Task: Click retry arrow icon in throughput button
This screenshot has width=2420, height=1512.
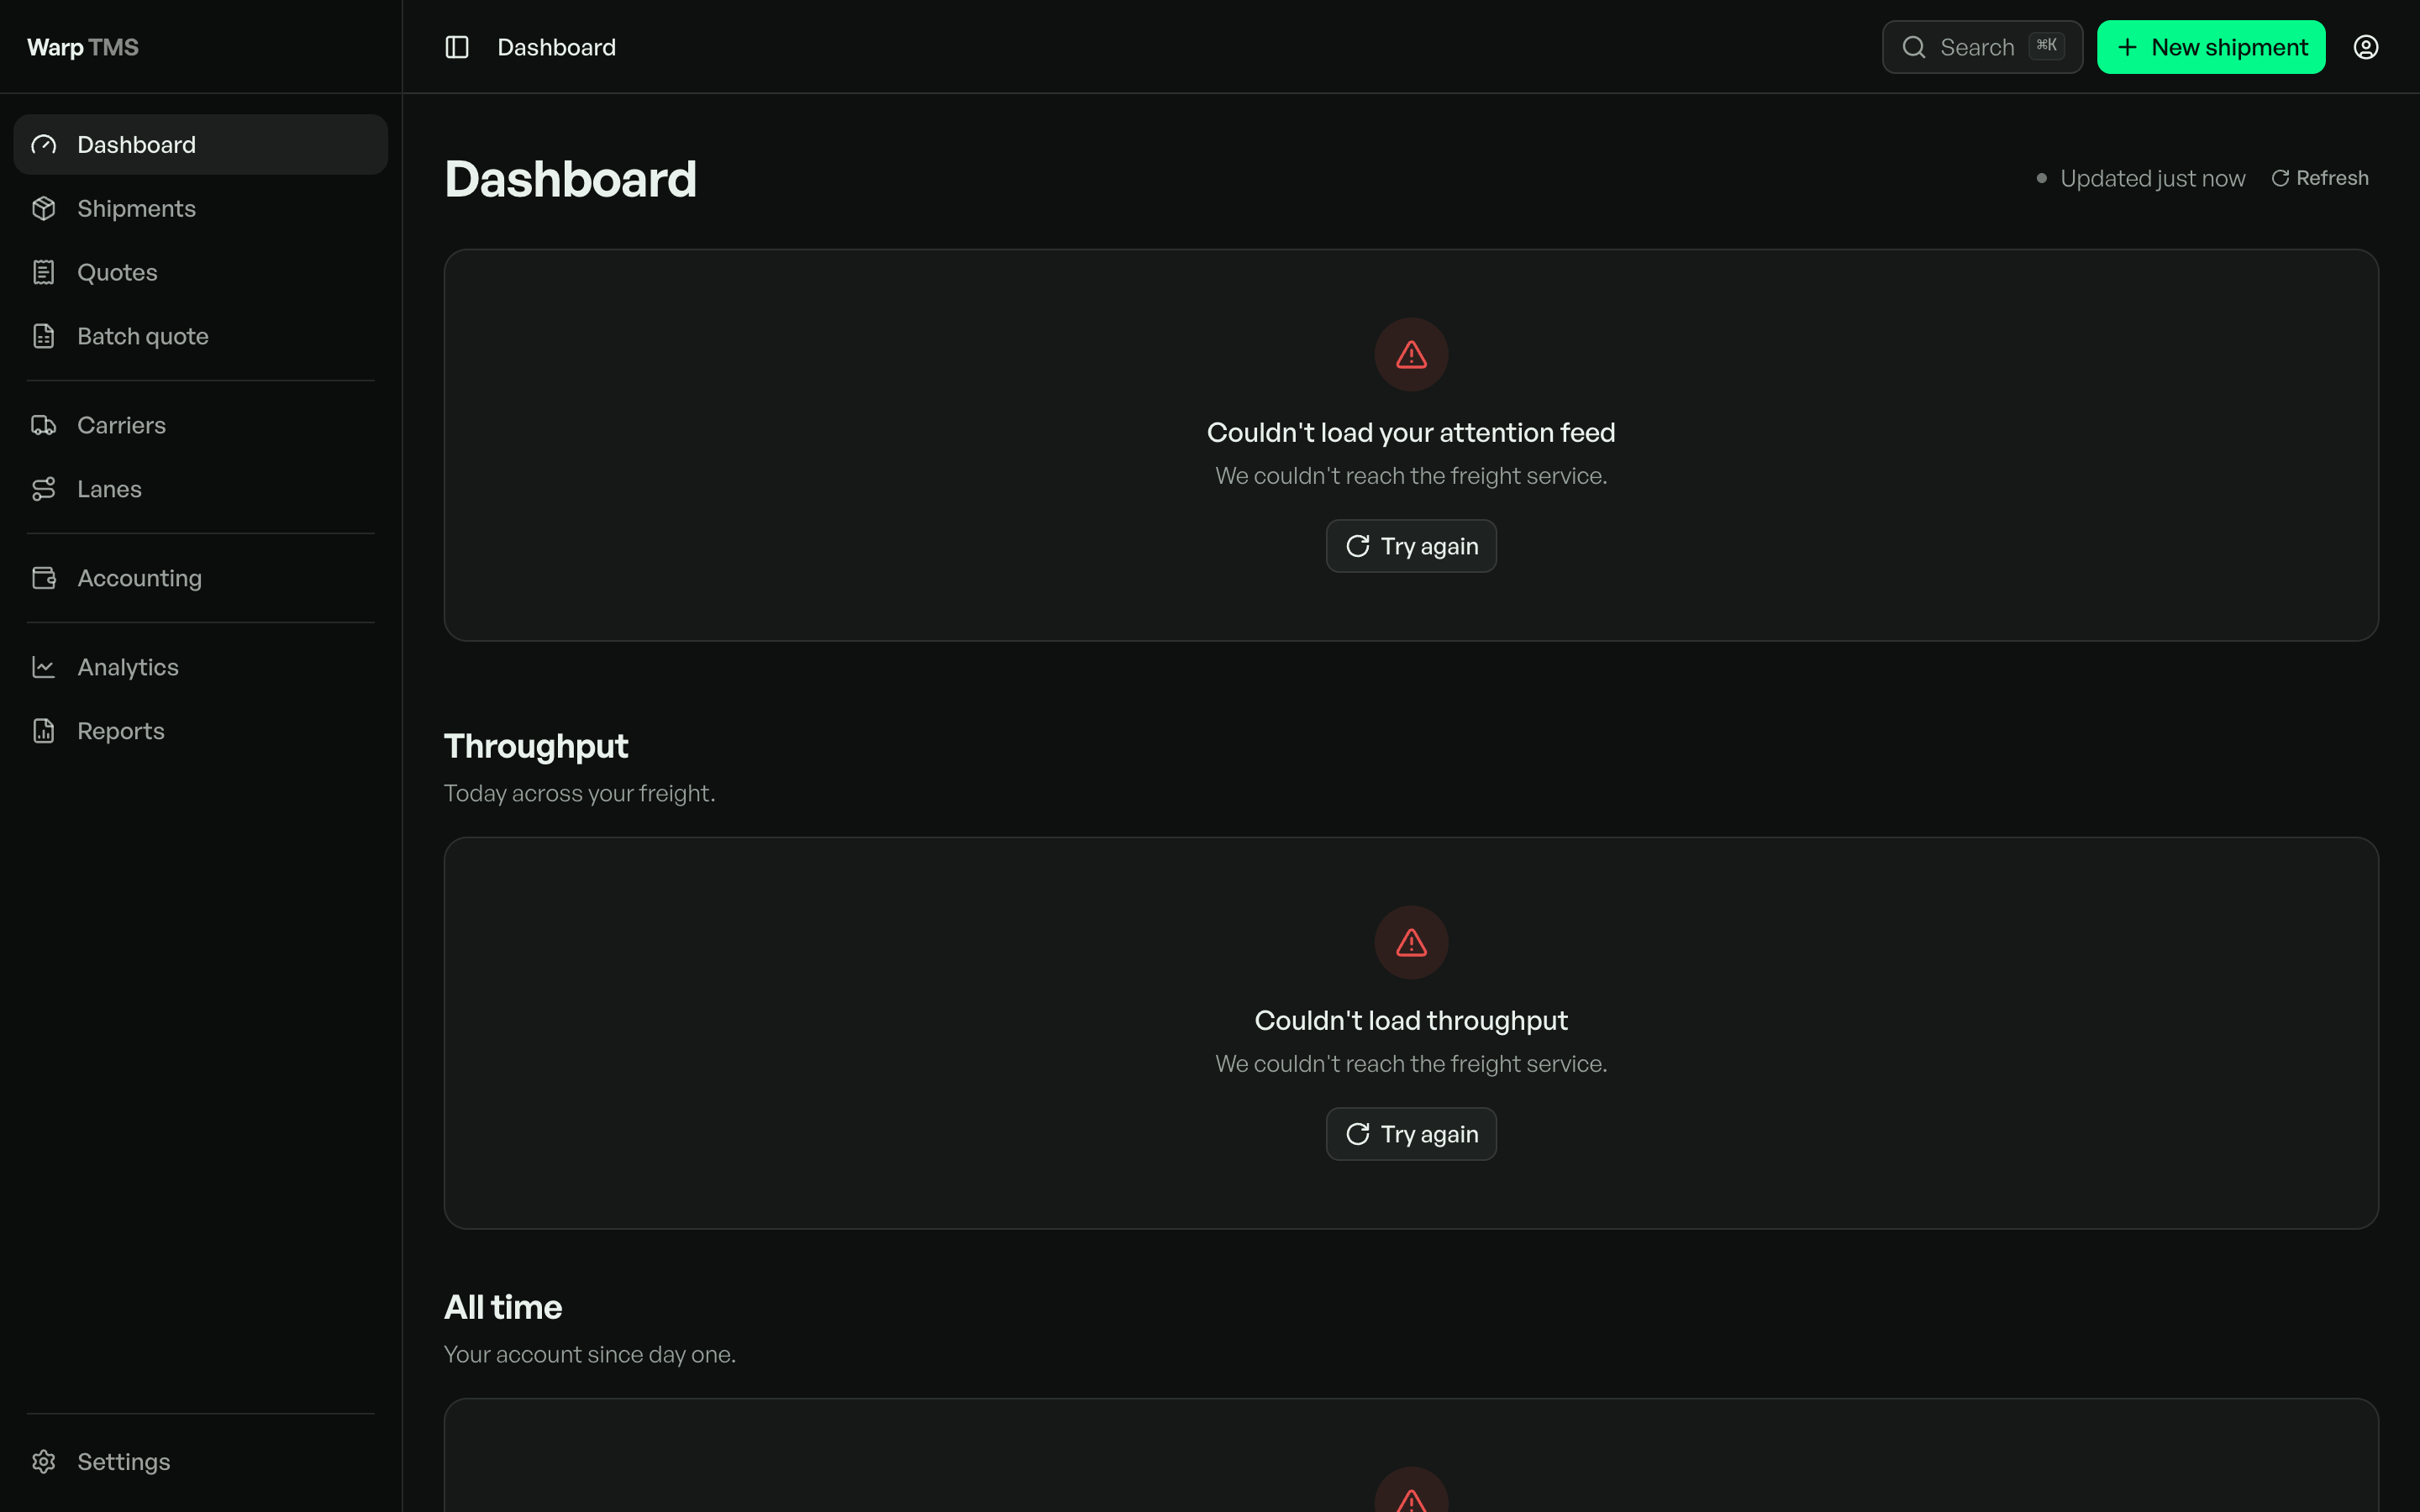Action: pyautogui.click(x=1358, y=1134)
